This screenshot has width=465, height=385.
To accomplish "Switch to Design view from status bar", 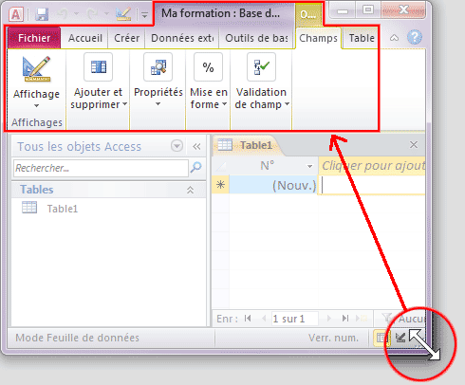I will 400,338.
